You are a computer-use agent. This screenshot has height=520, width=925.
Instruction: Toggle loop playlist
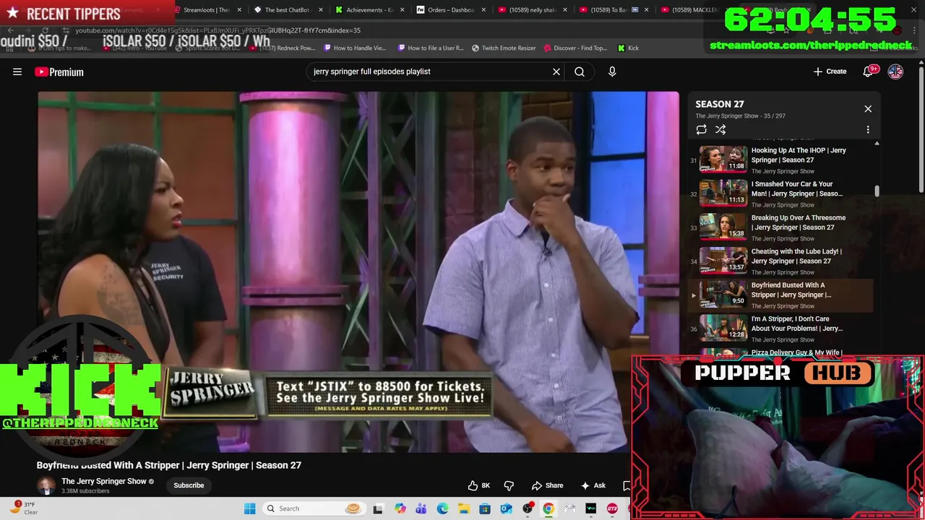click(701, 130)
